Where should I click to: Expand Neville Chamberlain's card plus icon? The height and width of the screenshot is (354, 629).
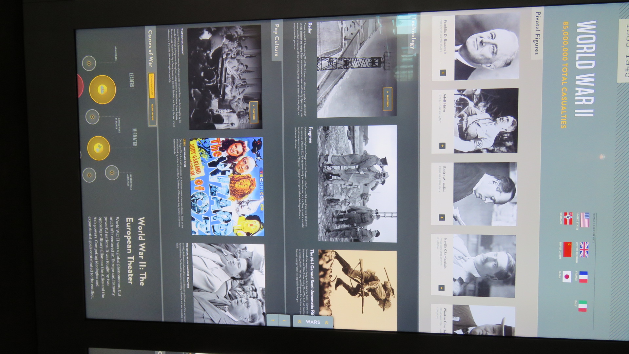pyautogui.click(x=441, y=288)
